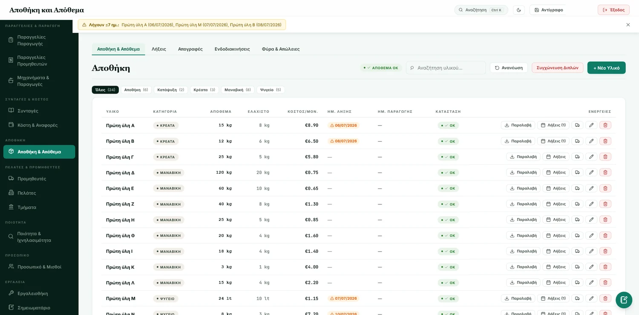Click Παραλαβή for Πρώτη ύλη Δ
639x315 pixels.
[x=523, y=172]
